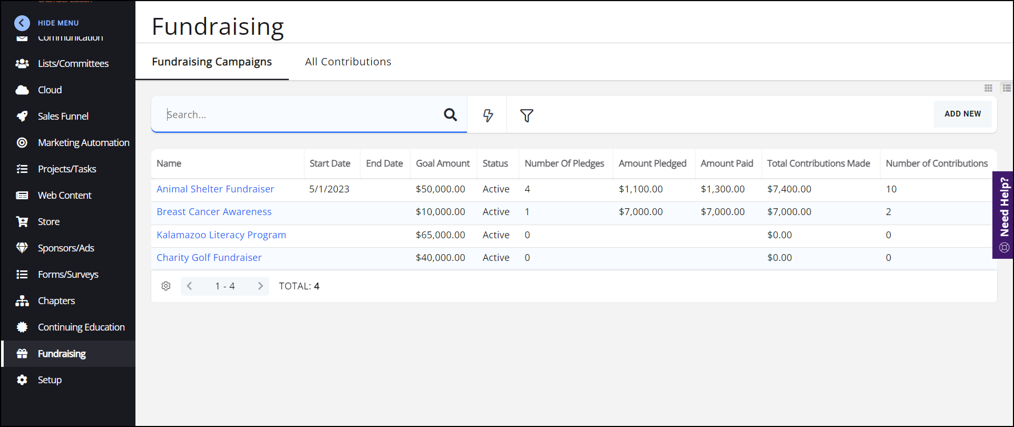
Task: Click the search magnifier icon
Action: [450, 114]
